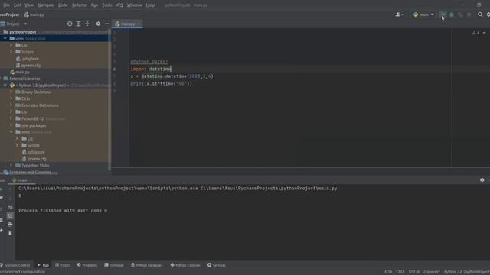
Task: Open the wrench icon in the Run panel
Action: [x=2, y=198]
